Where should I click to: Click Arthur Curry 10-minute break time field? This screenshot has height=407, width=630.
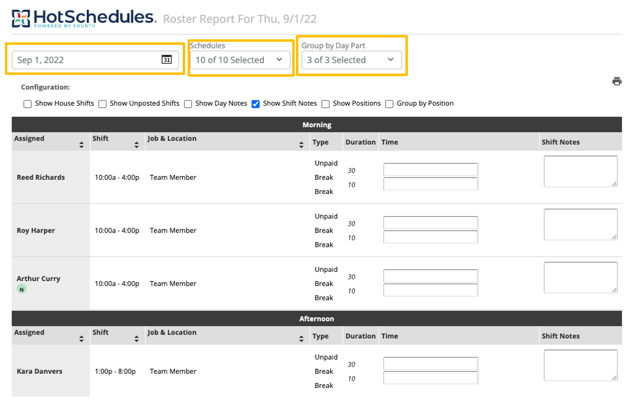click(x=431, y=290)
